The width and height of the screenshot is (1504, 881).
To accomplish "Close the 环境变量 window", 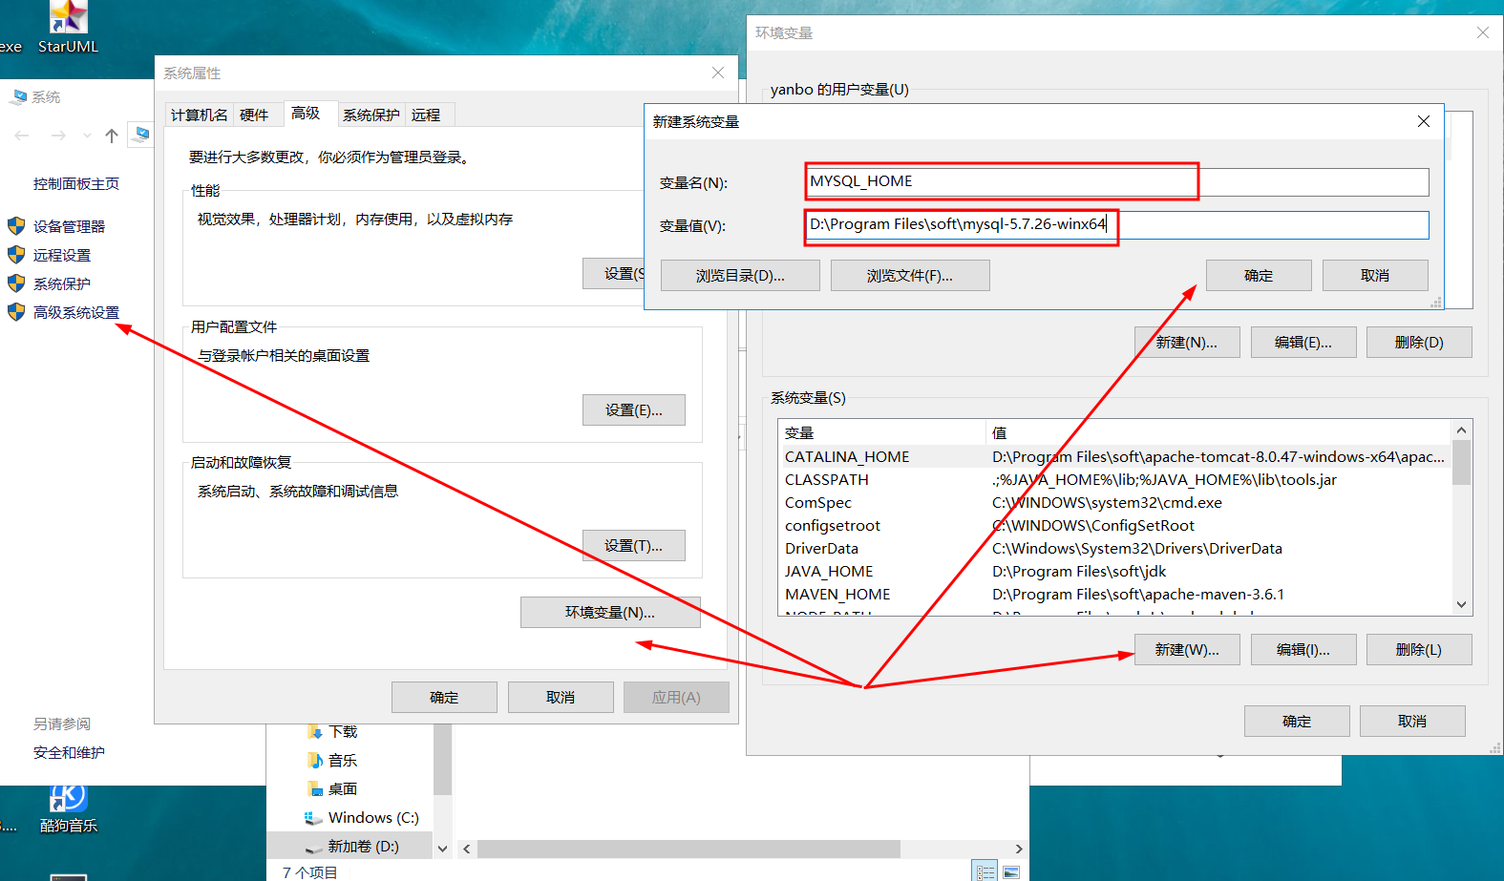I will click(1483, 32).
